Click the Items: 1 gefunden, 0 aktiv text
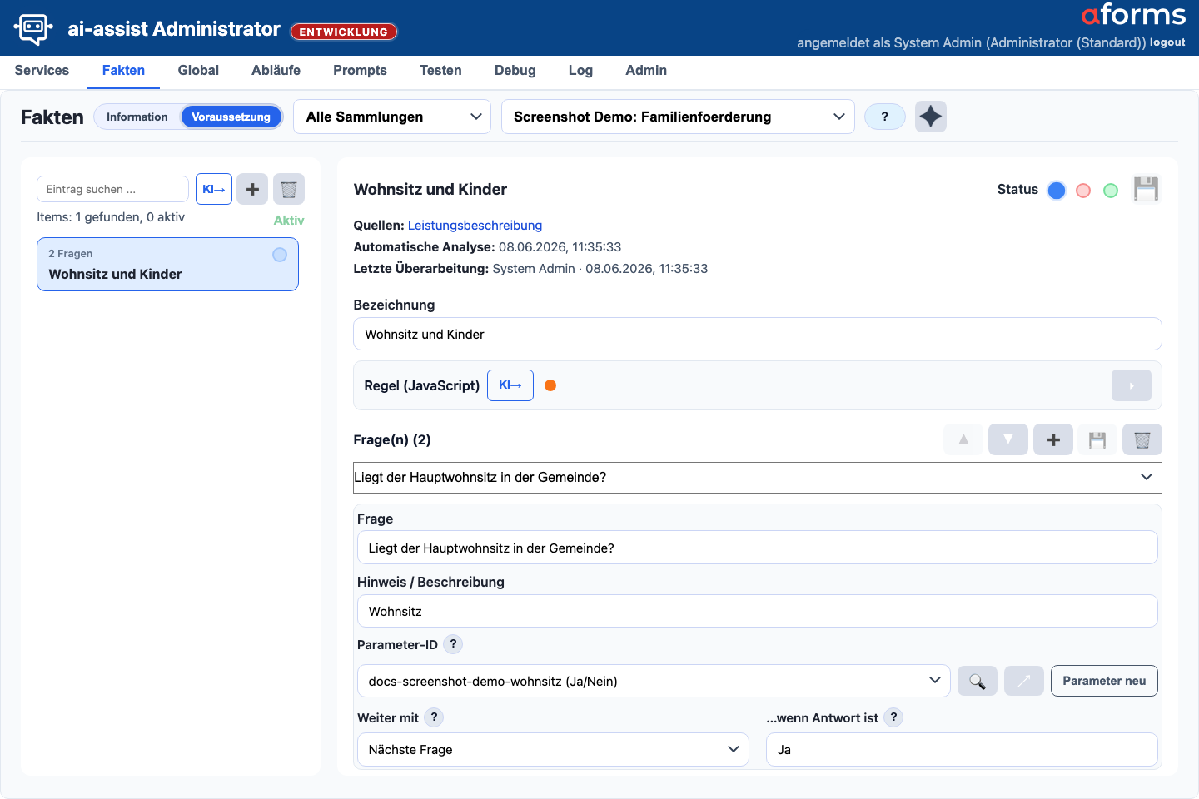1199x799 pixels. [111, 217]
